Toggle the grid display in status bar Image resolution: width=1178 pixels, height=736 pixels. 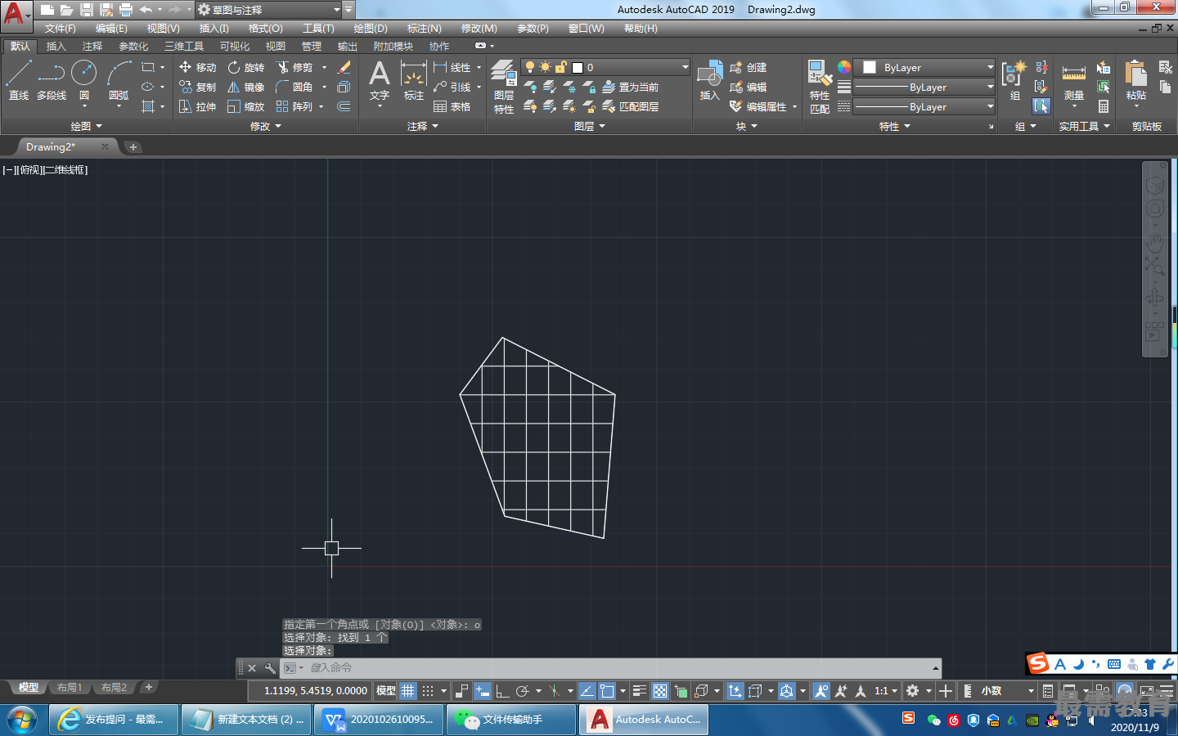click(x=408, y=691)
